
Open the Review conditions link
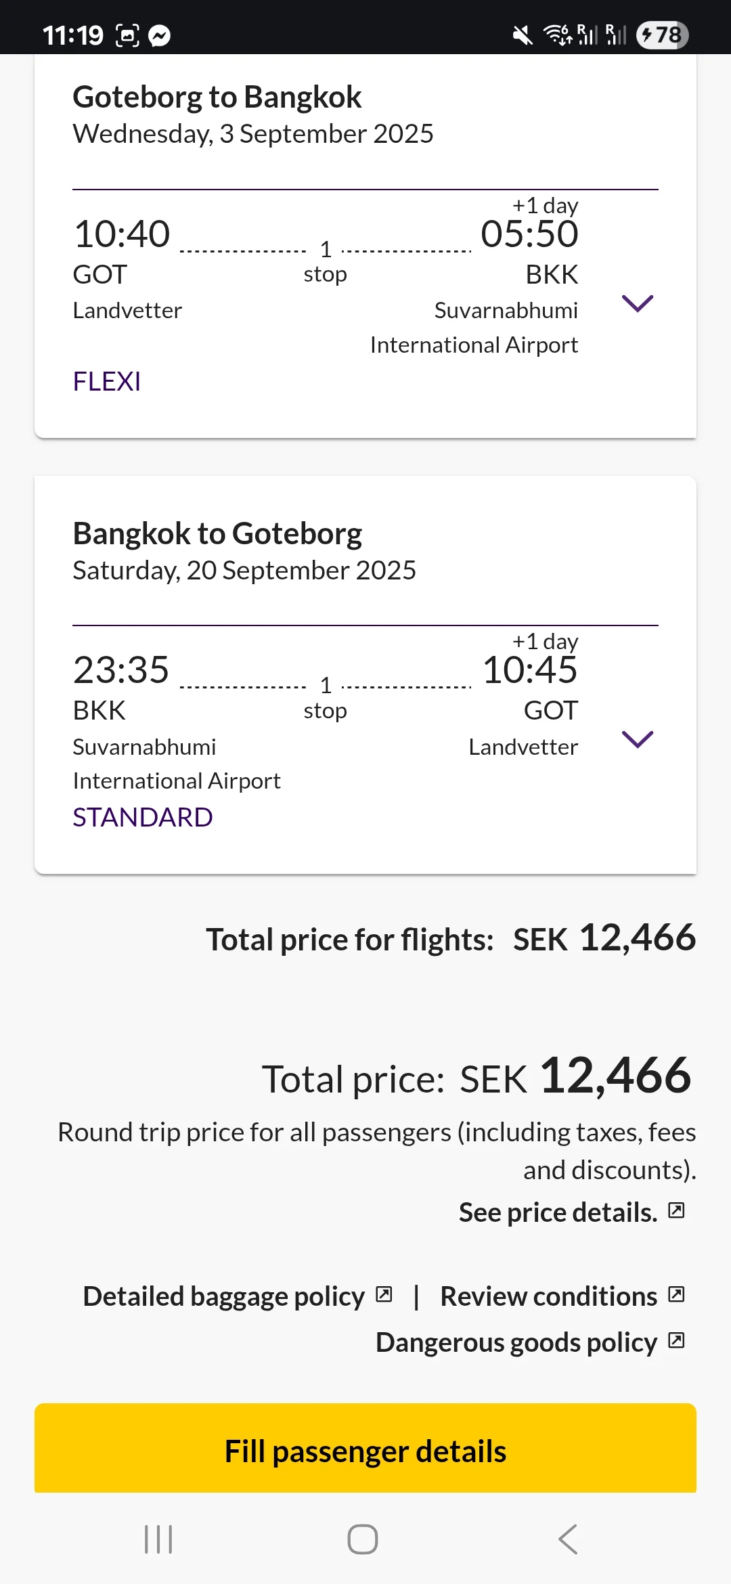548,1296
